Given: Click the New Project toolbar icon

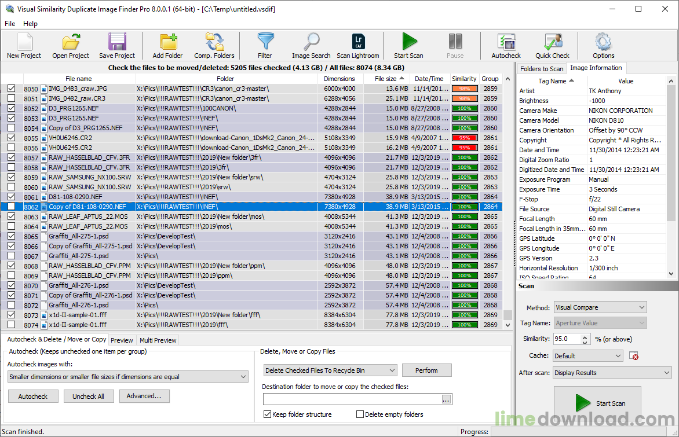Looking at the screenshot, I should (x=24, y=42).
